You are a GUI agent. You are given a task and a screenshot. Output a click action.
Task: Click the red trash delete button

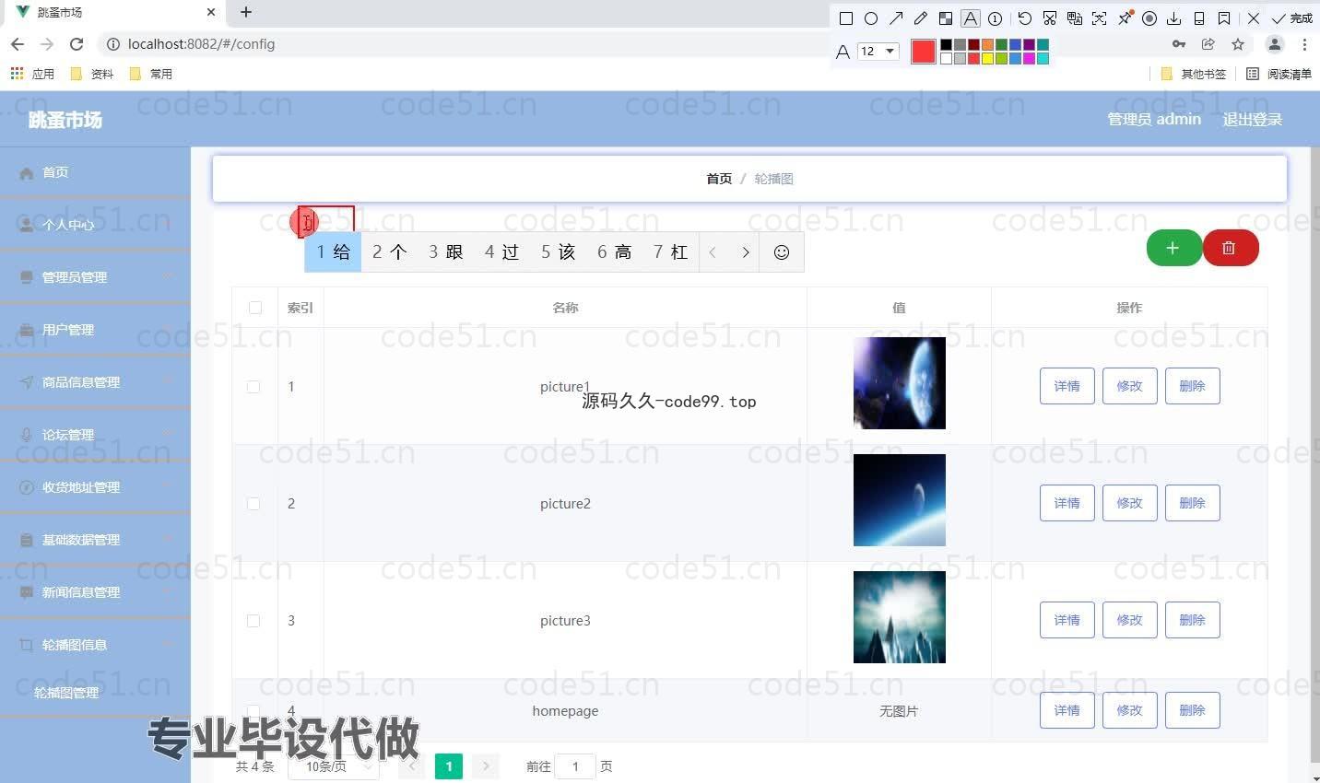tap(1230, 248)
